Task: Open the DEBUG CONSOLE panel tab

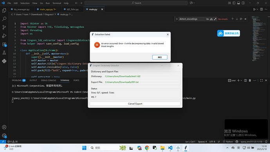Action: (49, 80)
